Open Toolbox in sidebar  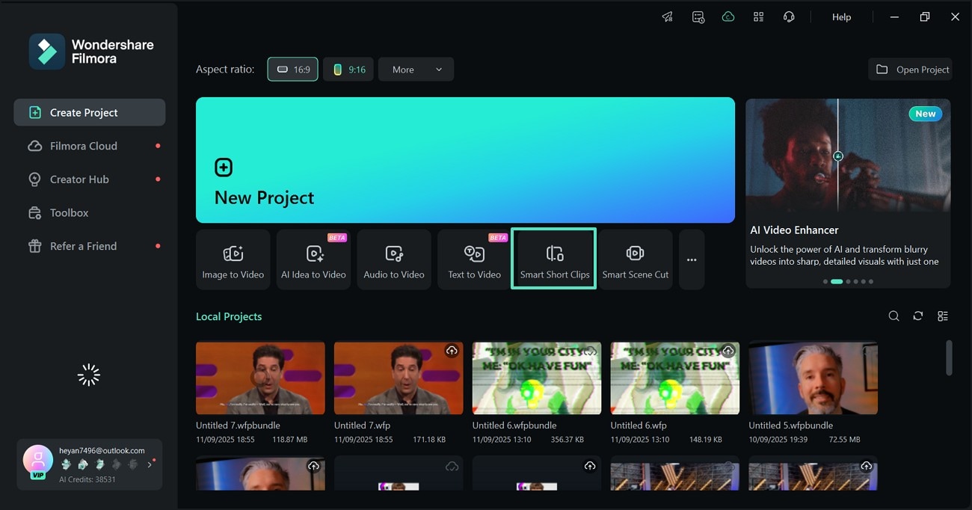click(90, 213)
